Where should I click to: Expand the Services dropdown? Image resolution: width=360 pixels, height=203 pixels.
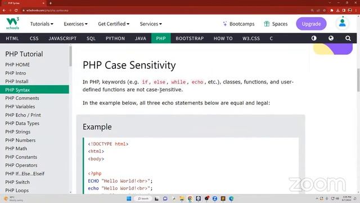point(151,24)
